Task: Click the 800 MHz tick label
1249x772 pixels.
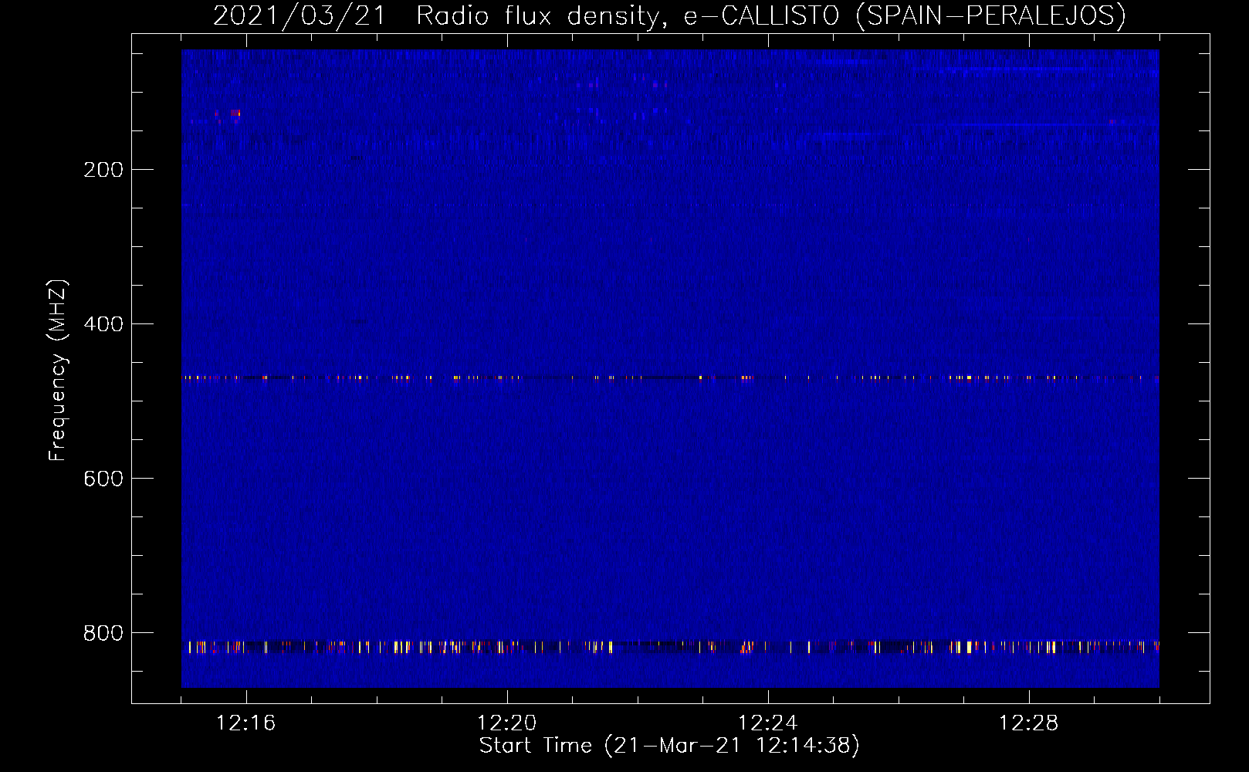Action: pos(103,633)
